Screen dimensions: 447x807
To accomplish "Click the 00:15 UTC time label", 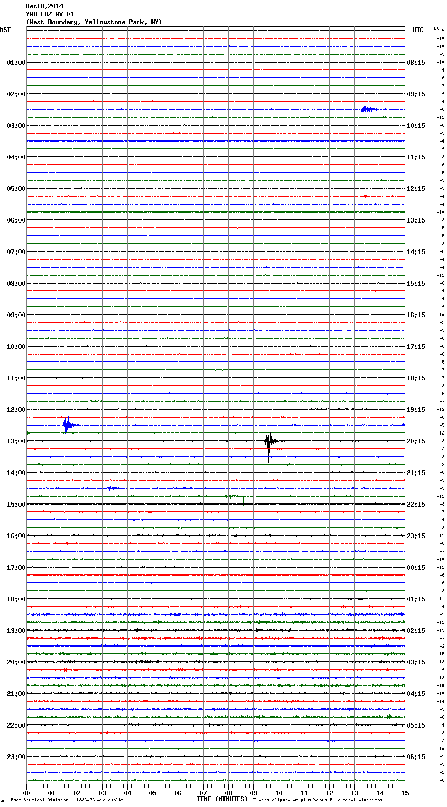I will [x=416, y=568].
